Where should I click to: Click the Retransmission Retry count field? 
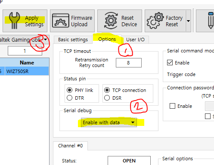point(129,63)
